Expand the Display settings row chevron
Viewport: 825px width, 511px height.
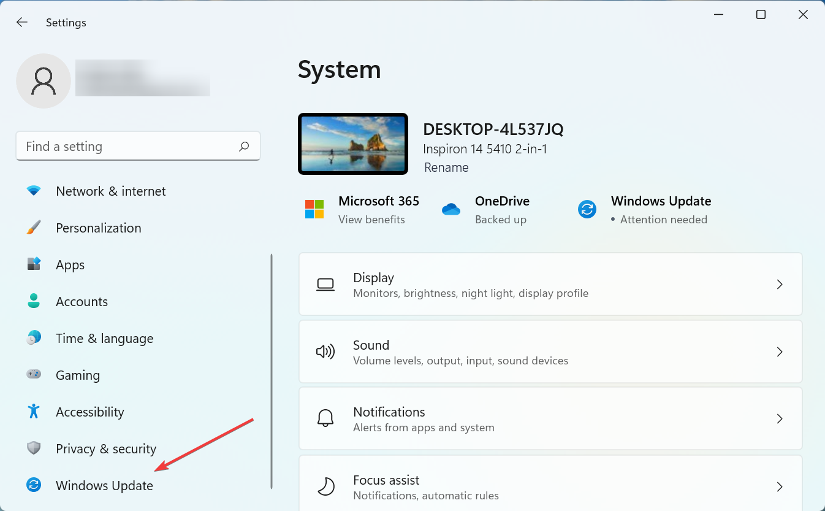780,284
